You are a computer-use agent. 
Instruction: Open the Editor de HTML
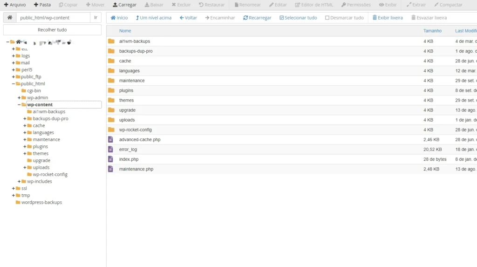pyautogui.click(x=314, y=5)
